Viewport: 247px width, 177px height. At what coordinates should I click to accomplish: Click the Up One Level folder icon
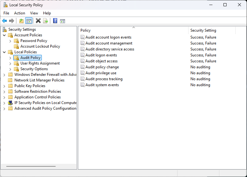pyautogui.click(x=21, y=21)
